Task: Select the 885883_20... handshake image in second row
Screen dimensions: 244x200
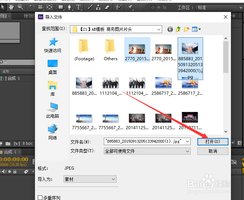Action: pyautogui.click(x=84, y=86)
